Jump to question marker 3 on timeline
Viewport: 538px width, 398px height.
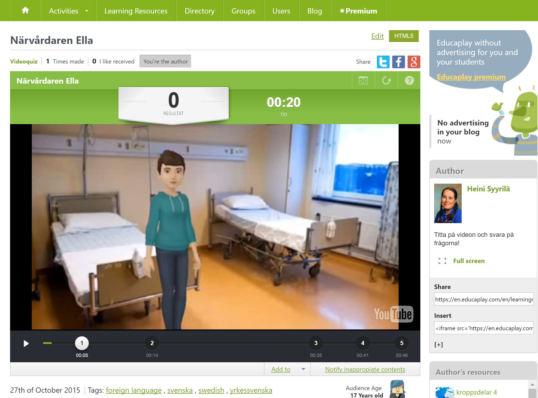coord(316,343)
